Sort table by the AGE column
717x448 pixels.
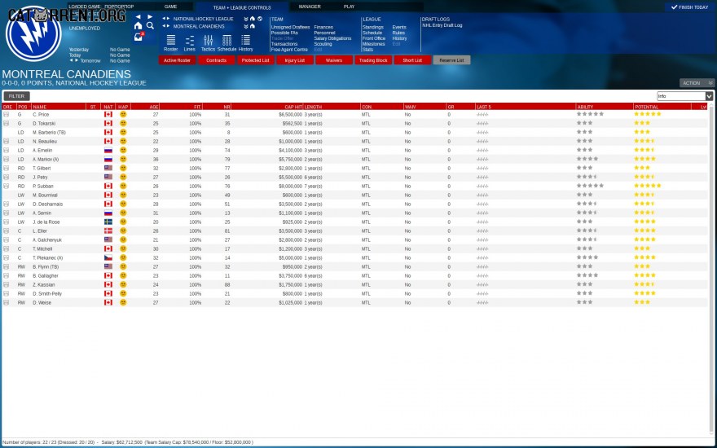(x=145, y=107)
